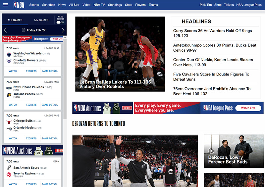Click Watch for Bulls vs Magic
265x187 pixels.
coord(13,138)
